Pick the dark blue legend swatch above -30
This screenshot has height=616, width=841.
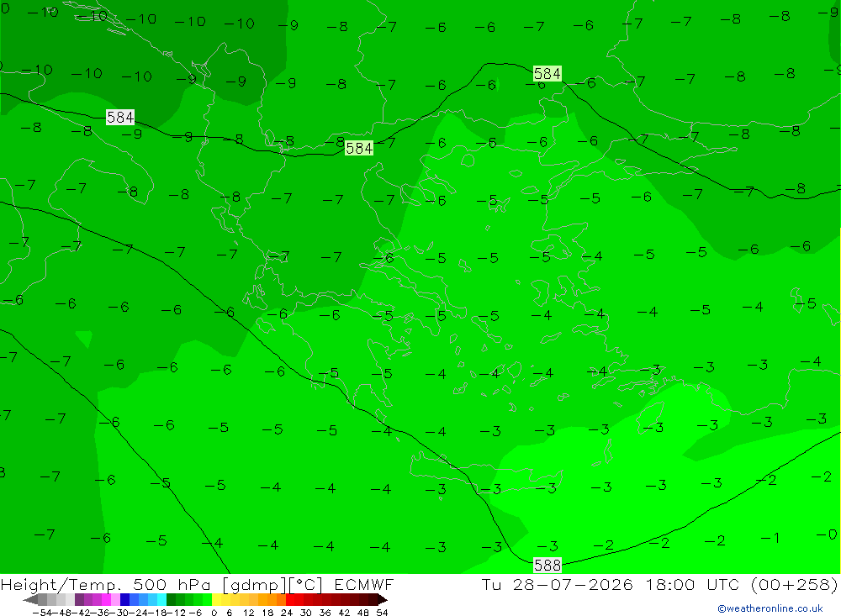tap(124, 599)
